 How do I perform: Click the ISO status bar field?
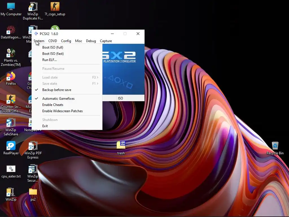coord(130,98)
